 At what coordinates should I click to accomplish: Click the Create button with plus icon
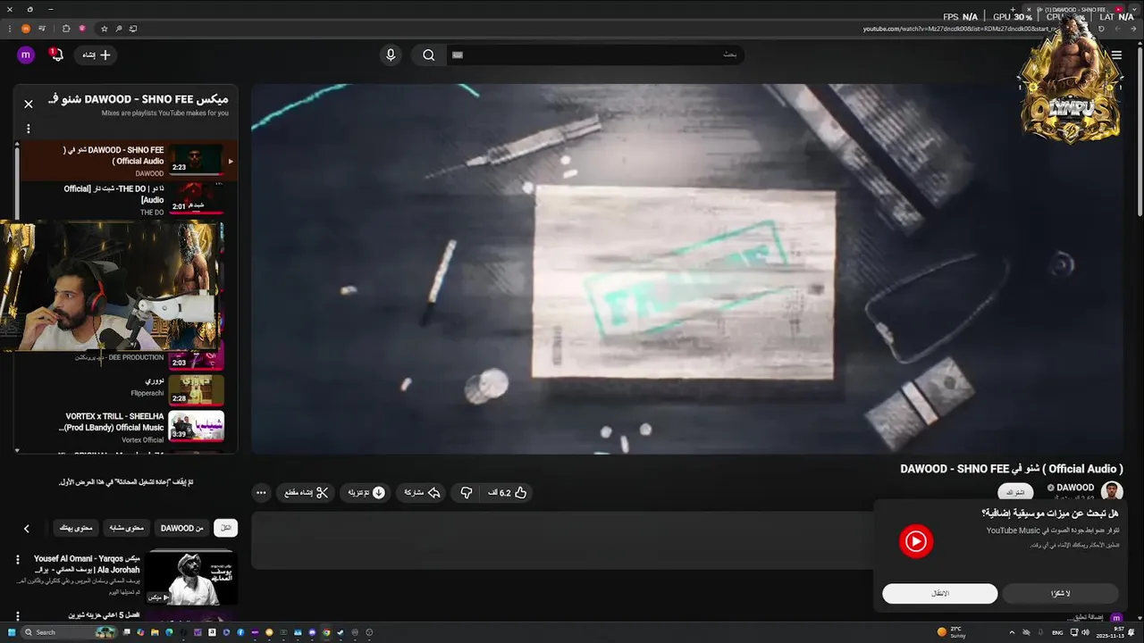point(97,54)
